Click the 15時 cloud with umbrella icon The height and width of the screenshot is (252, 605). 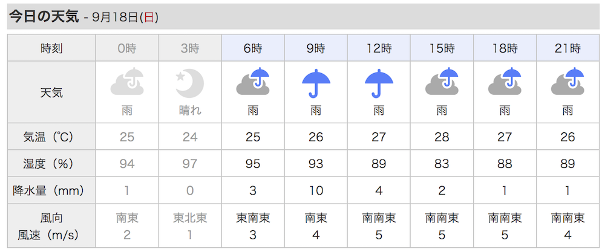click(442, 82)
